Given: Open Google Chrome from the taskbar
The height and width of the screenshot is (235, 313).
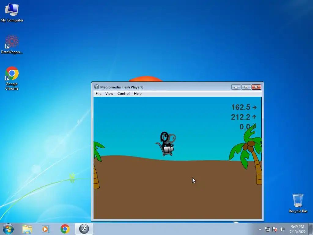Looking at the screenshot, I should [x=65, y=229].
